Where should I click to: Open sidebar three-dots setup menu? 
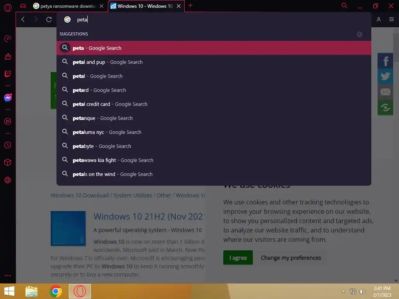(8, 276)
